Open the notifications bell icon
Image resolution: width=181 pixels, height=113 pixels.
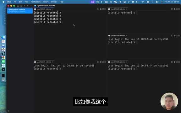point(21,6)
